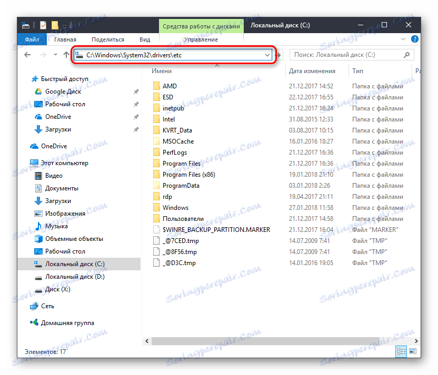Open the address bar history dropdown

tap(267, 55)
